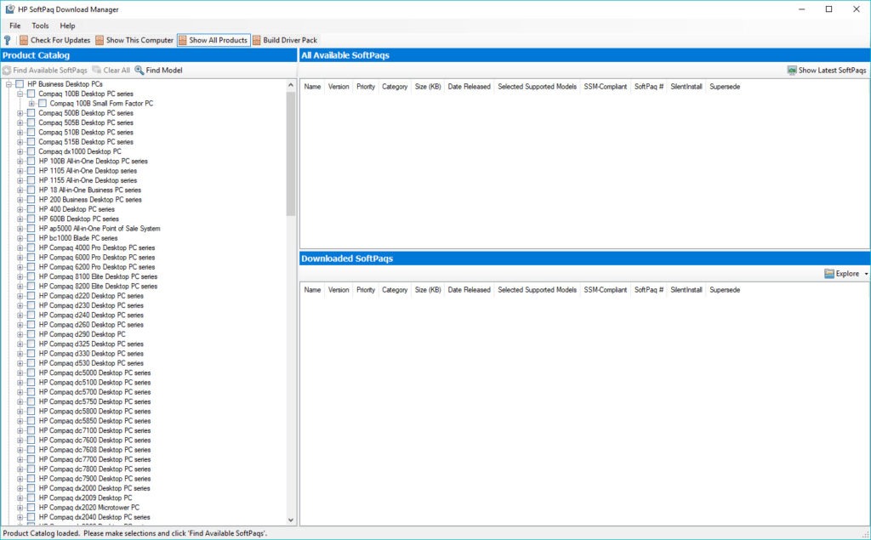
Task: Click Show Latest SoftPaqs button
Action: pos(827,70)
